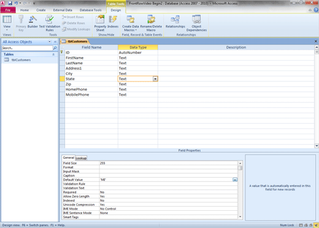The height and width of the screenshot is (228, 319).
Task: Click the Redo icon in the Quick Access Toolbar
Action: pyautogui.click(x=25, y=3)
